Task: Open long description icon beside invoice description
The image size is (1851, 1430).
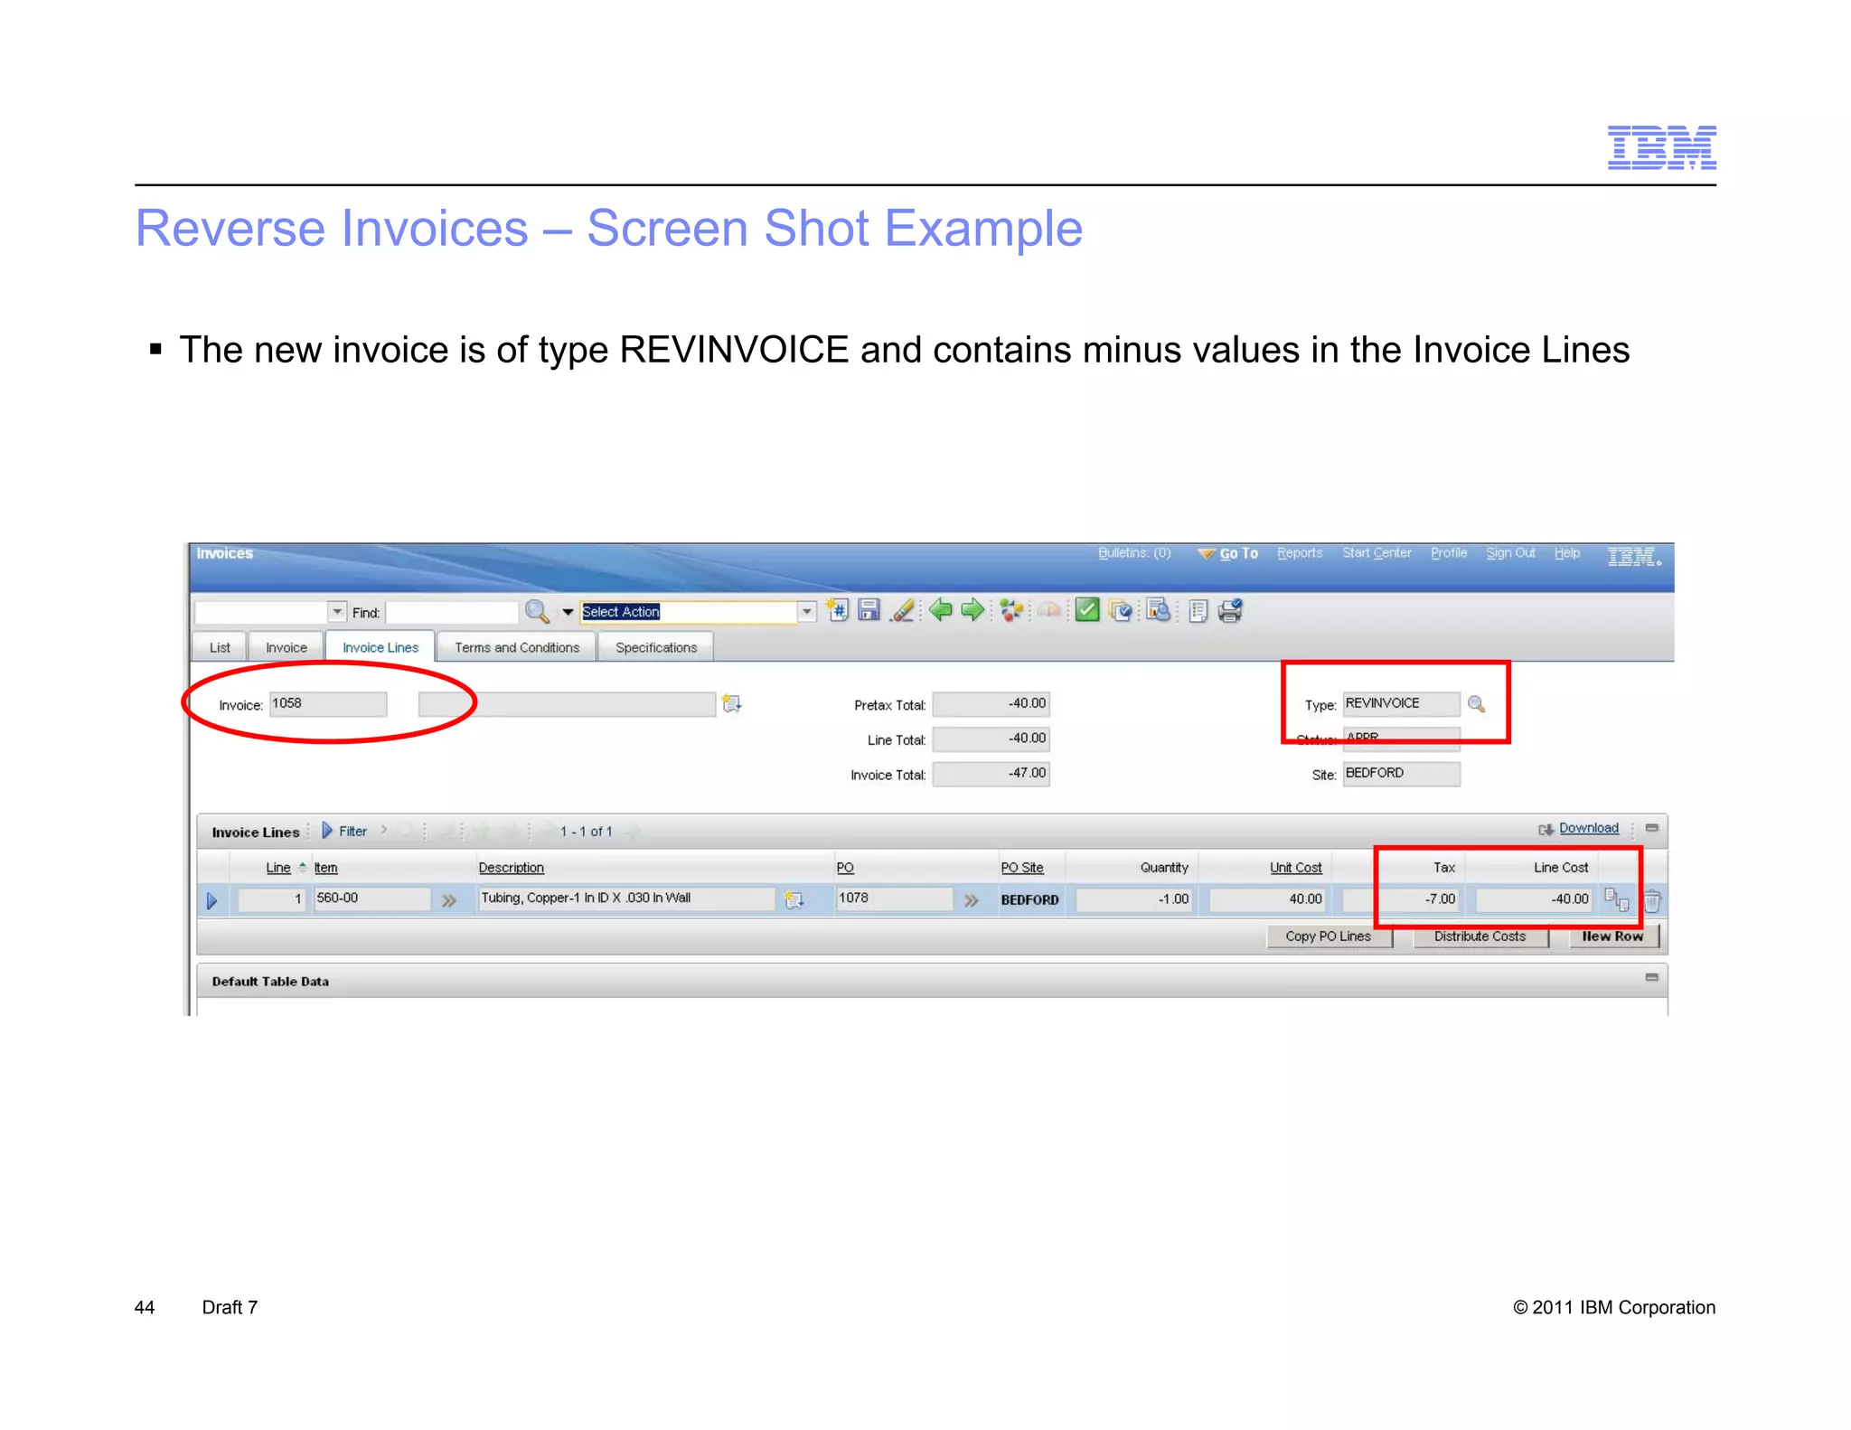Action: (732, 703)
